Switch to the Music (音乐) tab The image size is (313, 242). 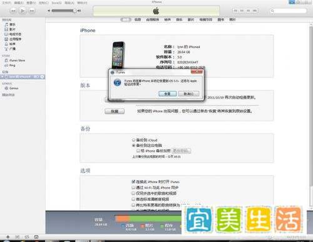179,19
